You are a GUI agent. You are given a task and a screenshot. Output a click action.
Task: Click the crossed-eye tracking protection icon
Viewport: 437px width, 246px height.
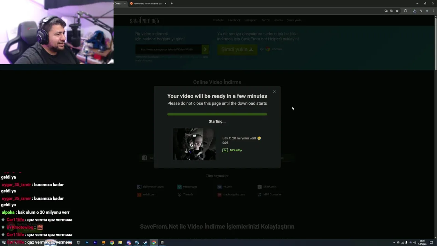click(x=391, y=11)
